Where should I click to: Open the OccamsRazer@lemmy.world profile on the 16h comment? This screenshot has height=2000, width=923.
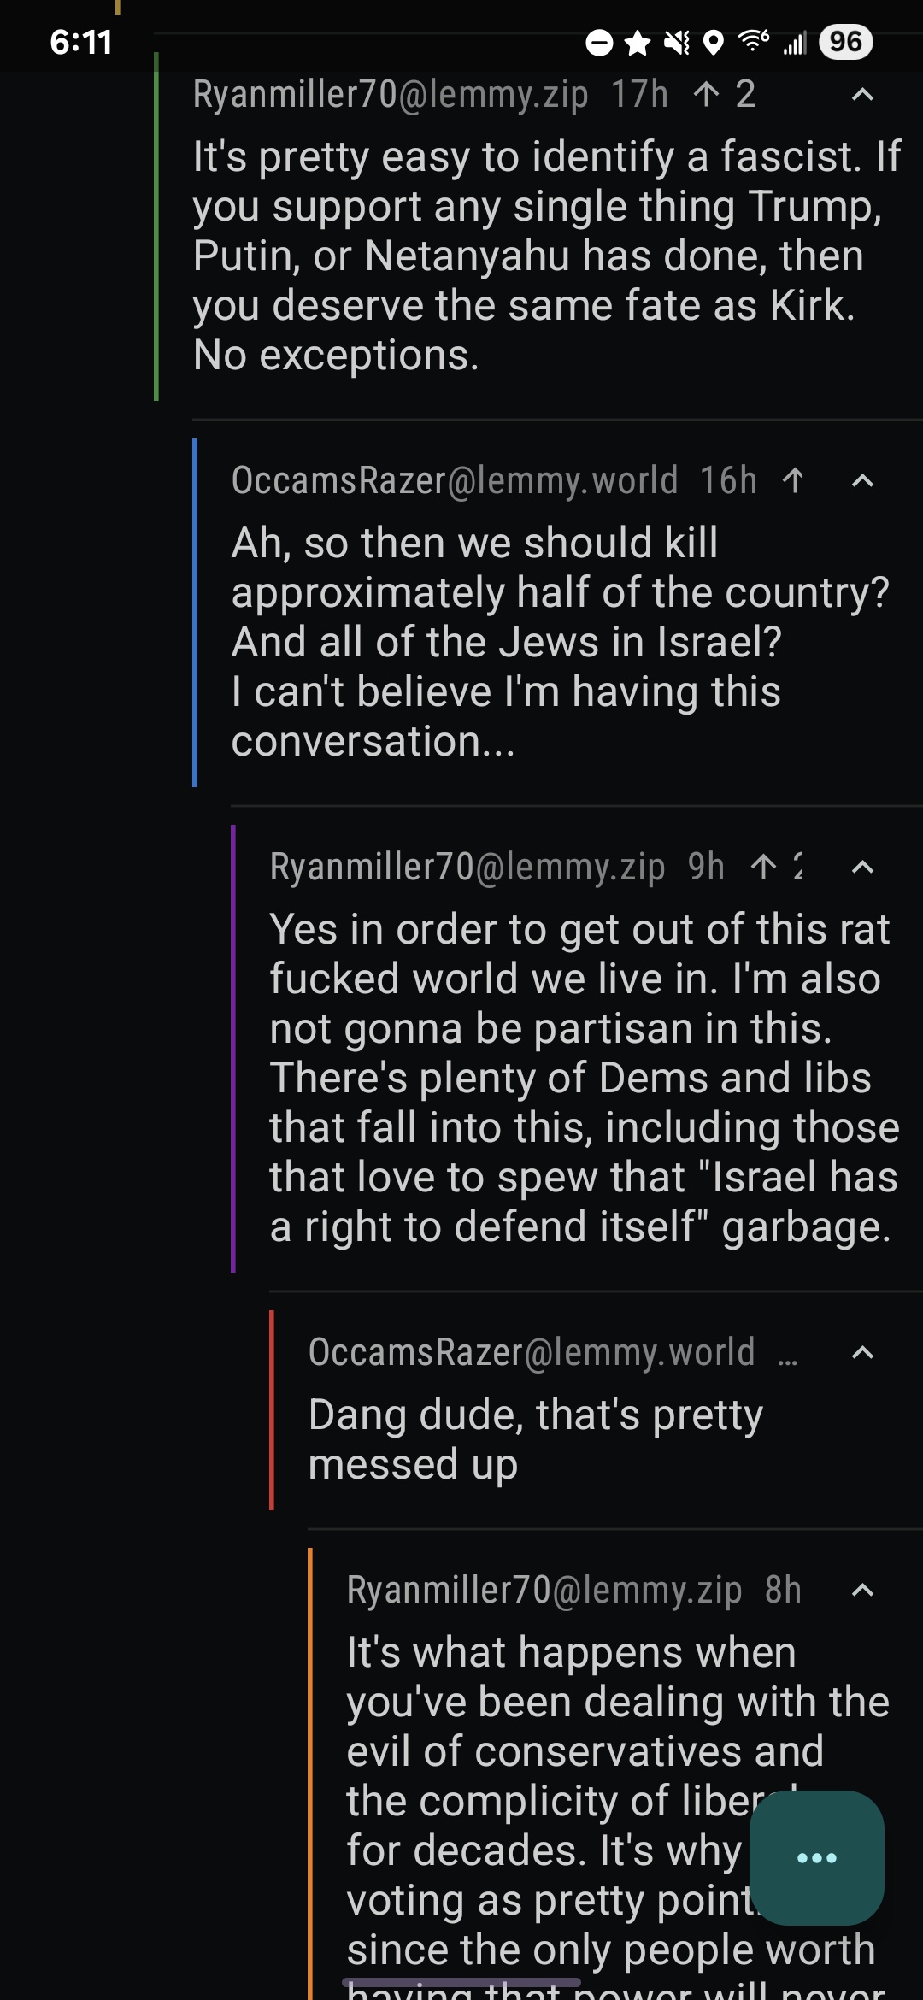coord(455,480)
